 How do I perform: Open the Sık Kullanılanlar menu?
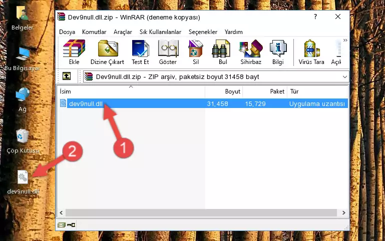160,32
